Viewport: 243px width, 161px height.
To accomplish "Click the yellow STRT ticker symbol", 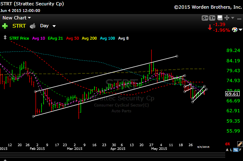I will pyautogui.click(x=19, y=26).
